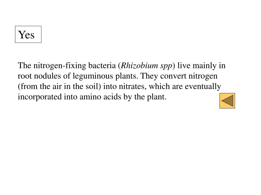Click the orange back arrow button
This screenshot has height=195, width=261.
tap(227, 101)
